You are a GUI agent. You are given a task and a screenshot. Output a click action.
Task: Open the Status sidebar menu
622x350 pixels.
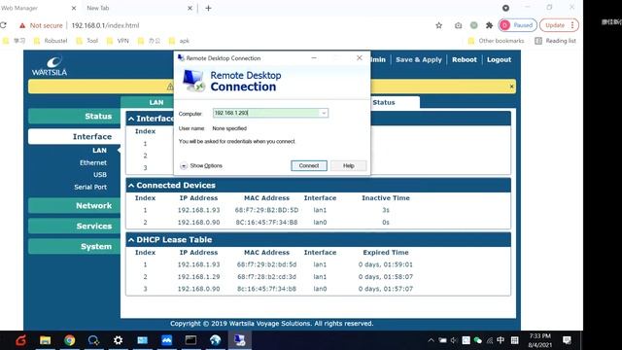coord(74,117)
